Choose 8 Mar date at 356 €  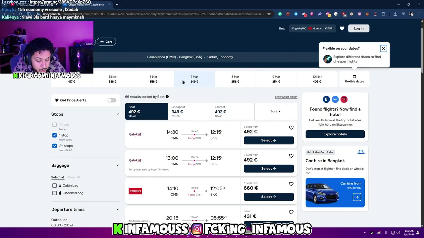[235, 79]
